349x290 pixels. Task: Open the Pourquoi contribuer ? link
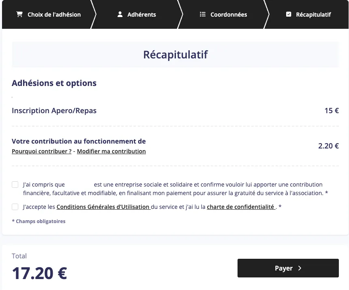42,151
